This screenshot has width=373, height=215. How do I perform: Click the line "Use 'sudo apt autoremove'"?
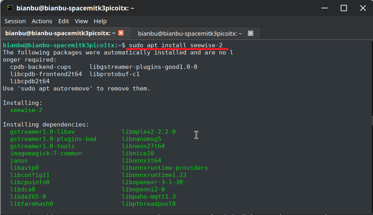tap(76, 88)
